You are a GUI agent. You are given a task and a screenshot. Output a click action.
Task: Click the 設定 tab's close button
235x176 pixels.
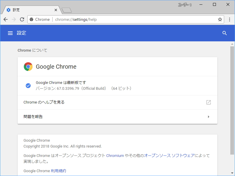click(x=56, y=10)
